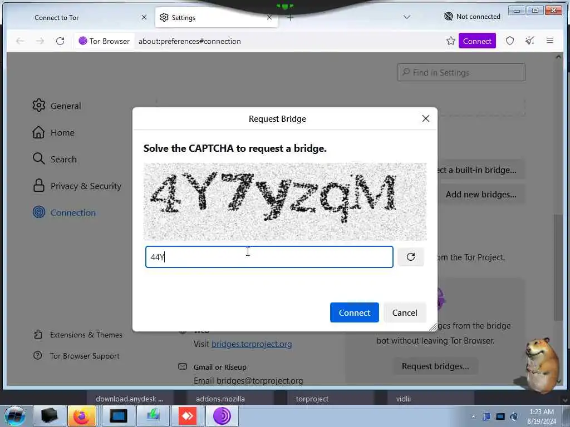The image size is (570, 427).
Task: Open the green lightning taskbar app
Action: click(x=153, y=416)
